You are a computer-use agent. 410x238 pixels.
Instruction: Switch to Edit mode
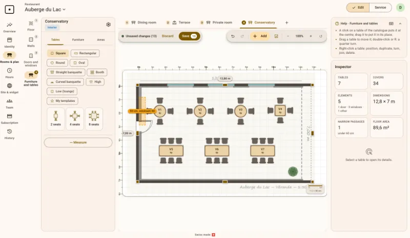(358, 8)
